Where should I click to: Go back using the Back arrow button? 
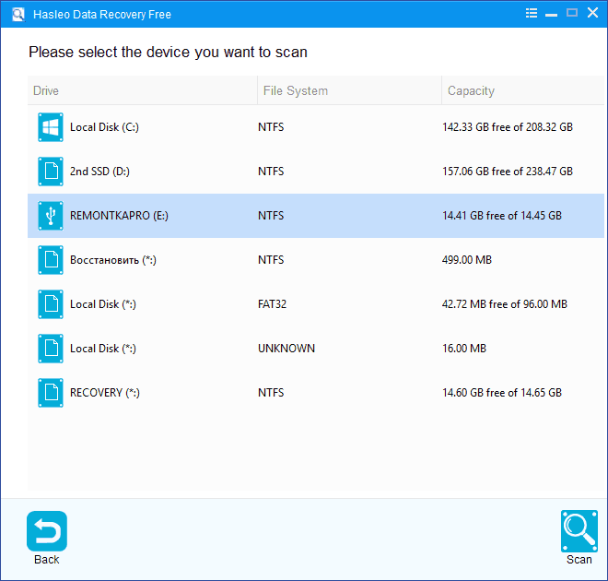[x=47, y=531]
